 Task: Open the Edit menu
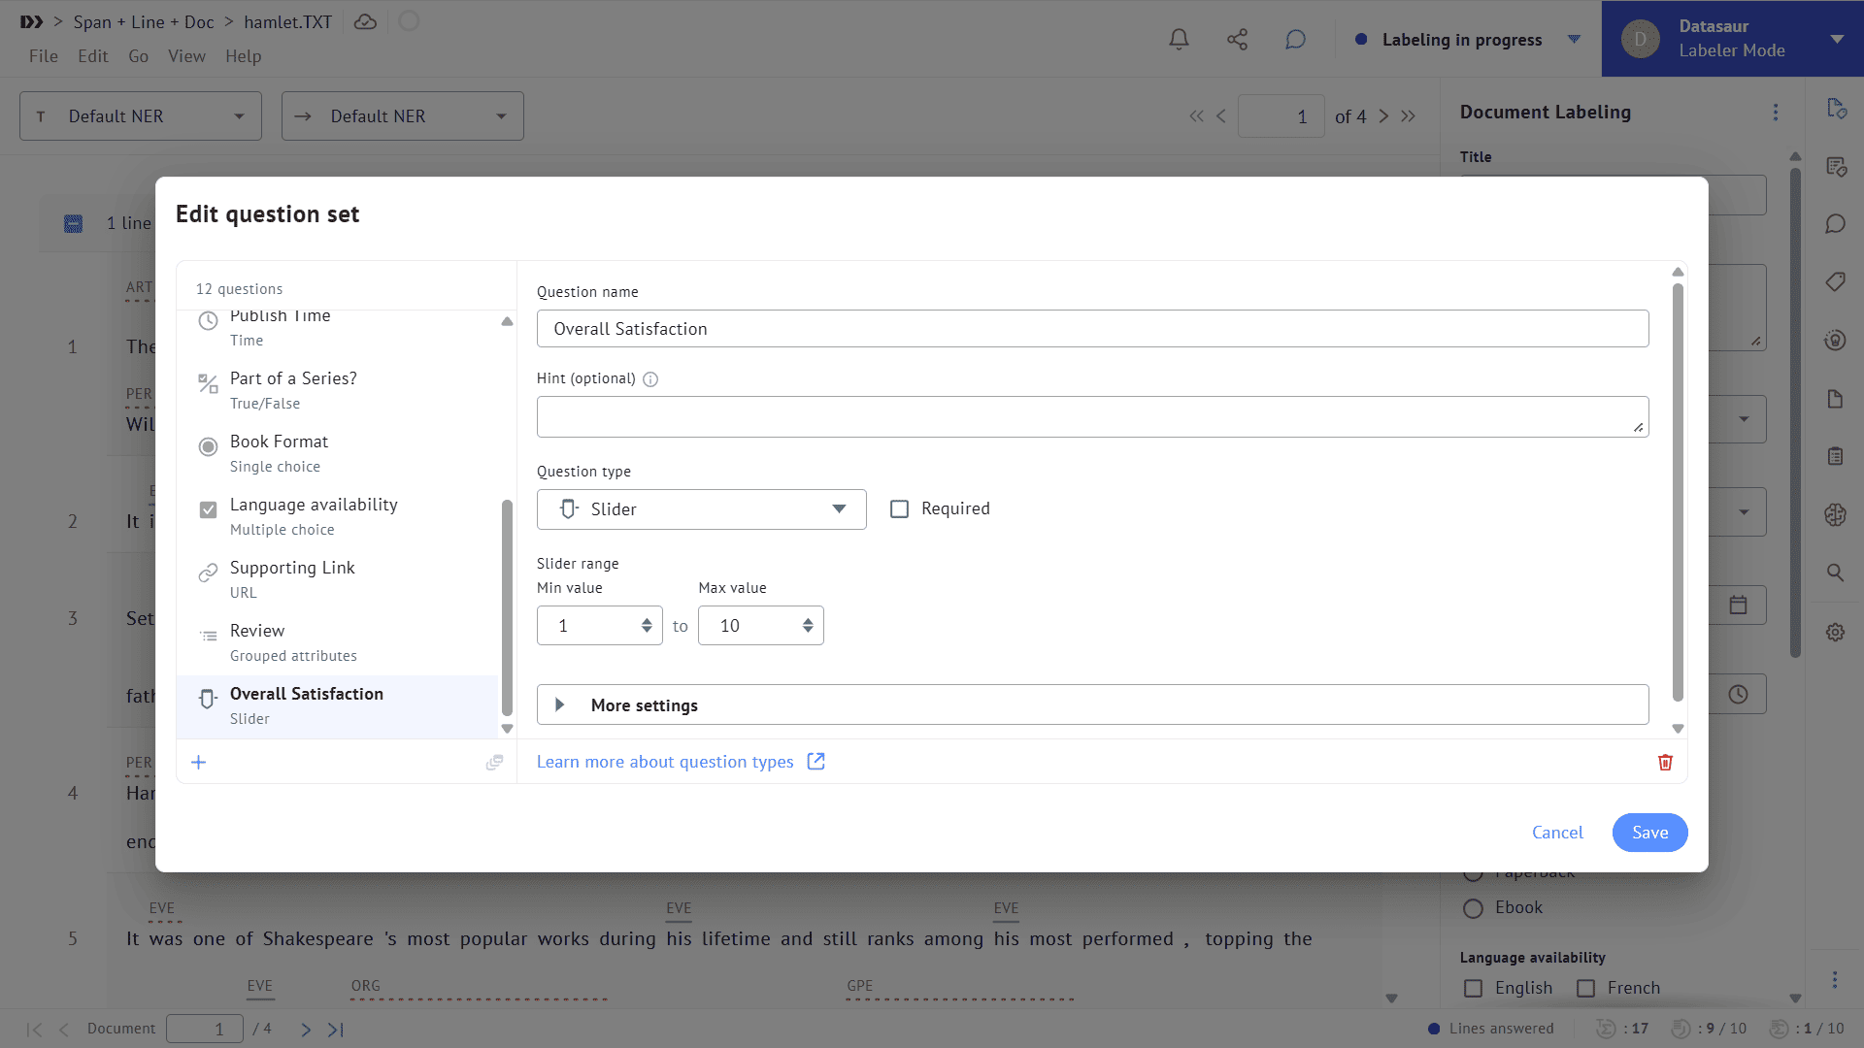(93, 56)
